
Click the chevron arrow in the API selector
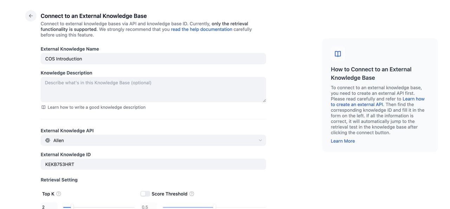261,141
